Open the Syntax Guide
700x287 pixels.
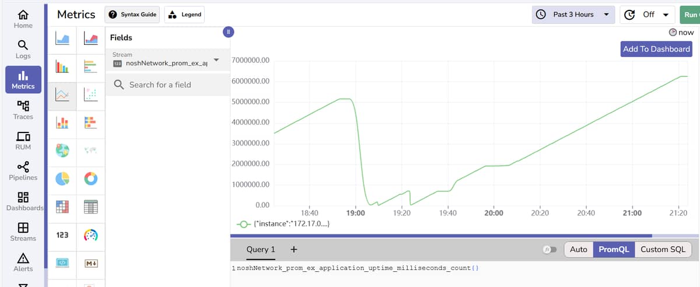133,15
